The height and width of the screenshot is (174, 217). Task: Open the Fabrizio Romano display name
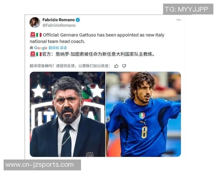tap(59, 20)
